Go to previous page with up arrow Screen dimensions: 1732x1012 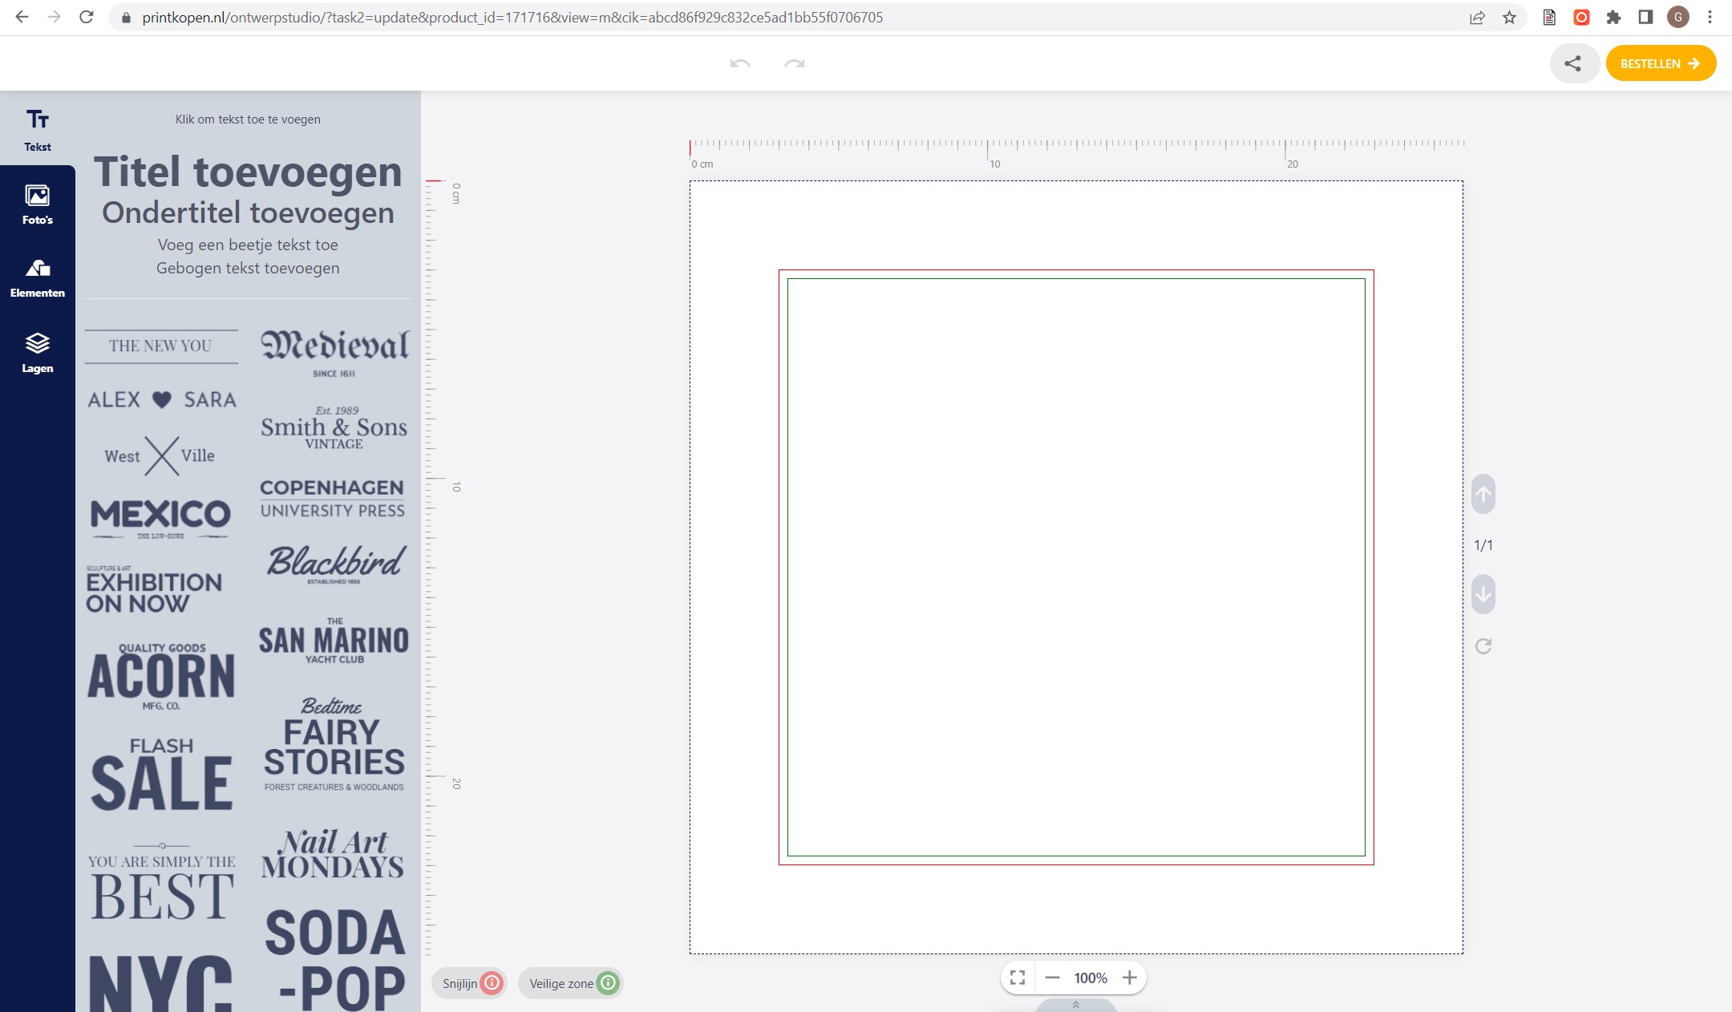pos(1483,494)
